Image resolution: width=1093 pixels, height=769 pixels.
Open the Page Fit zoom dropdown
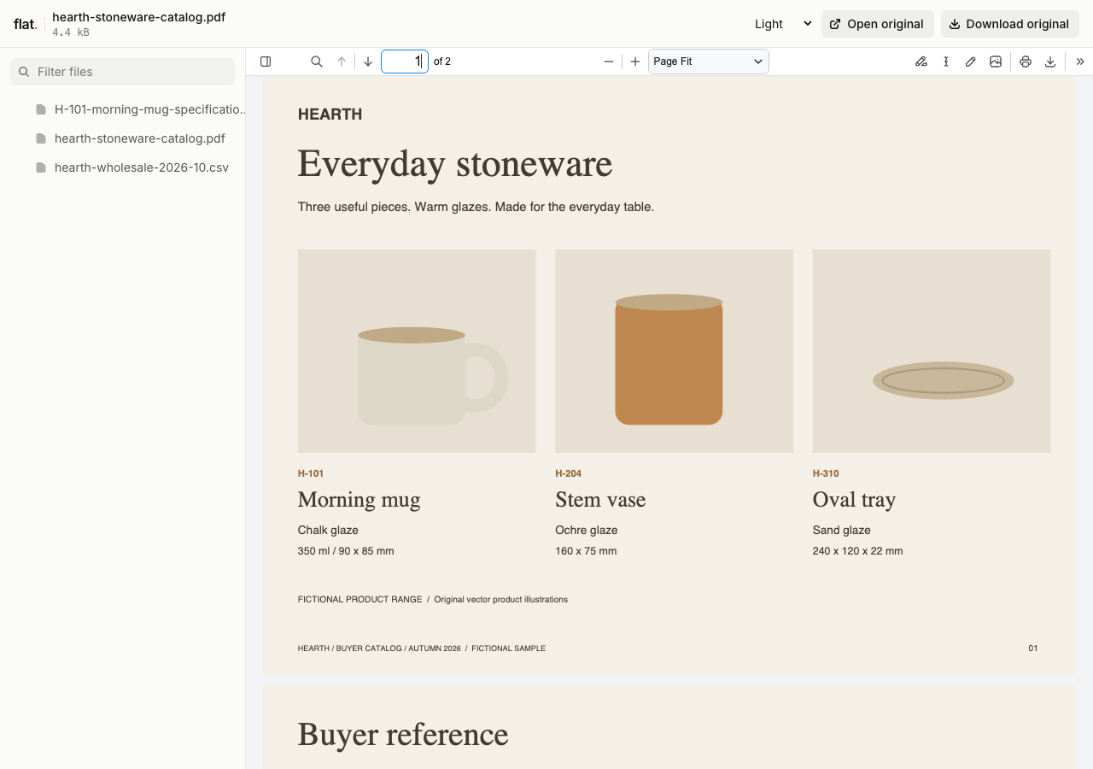click(x=709, y=62)
